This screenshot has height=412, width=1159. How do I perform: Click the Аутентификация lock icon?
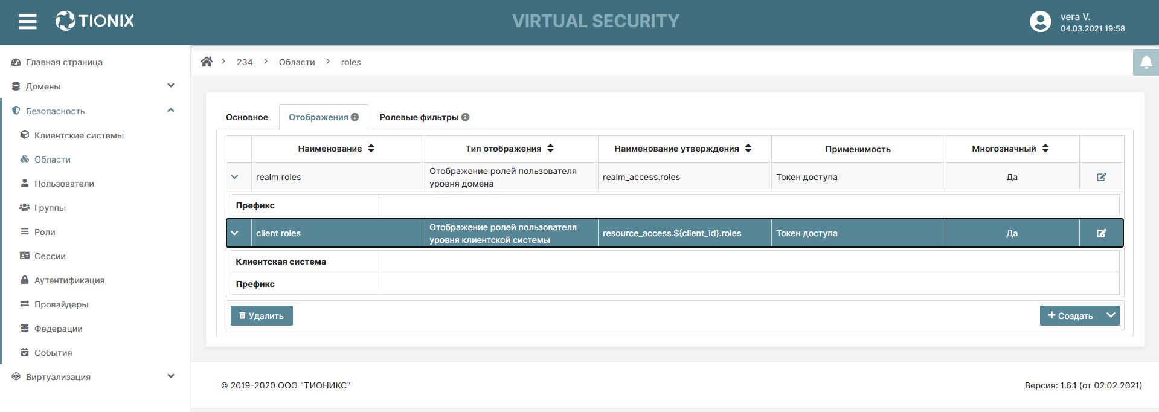(x=25, y=280)
